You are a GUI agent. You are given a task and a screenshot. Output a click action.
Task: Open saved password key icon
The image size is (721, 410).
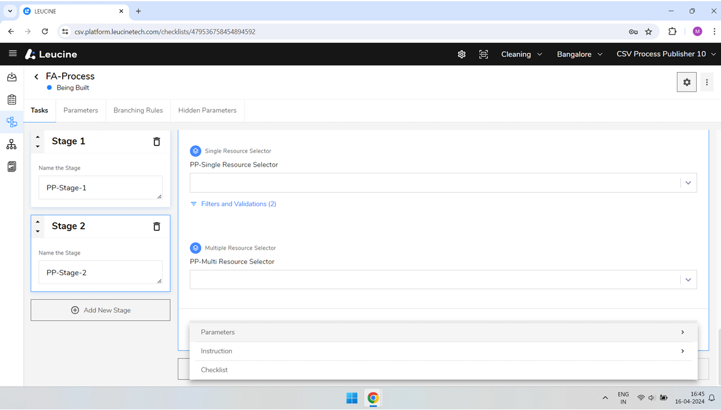point(633,32)
